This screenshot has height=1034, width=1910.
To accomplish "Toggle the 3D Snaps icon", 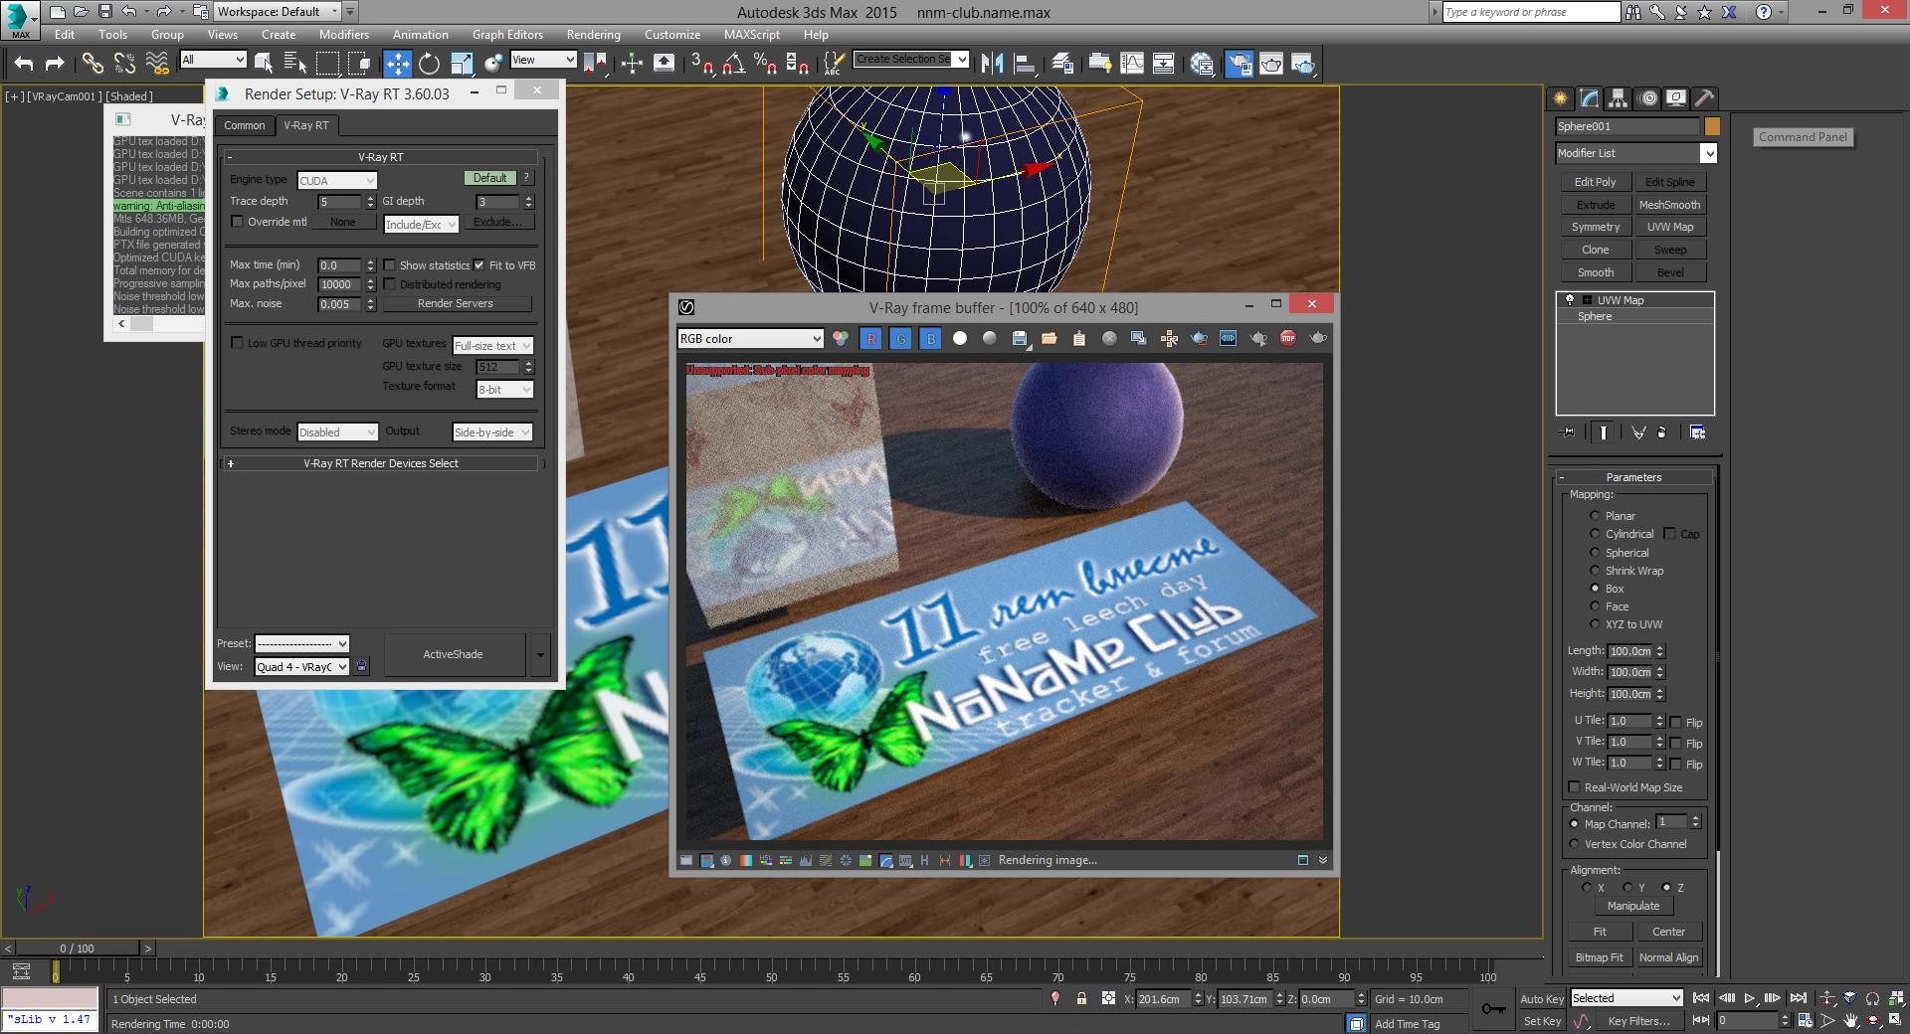I will pos(702,64).
